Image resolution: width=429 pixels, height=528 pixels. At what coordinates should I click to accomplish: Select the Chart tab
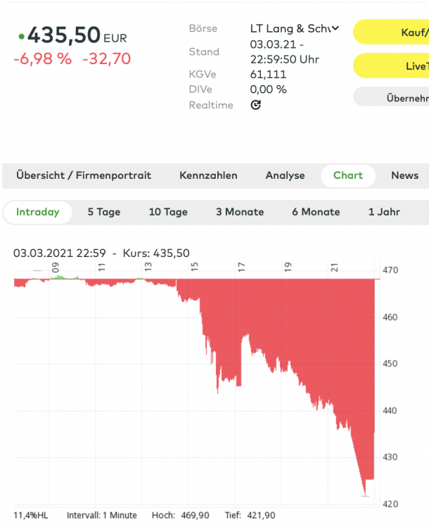coord(348,175)
